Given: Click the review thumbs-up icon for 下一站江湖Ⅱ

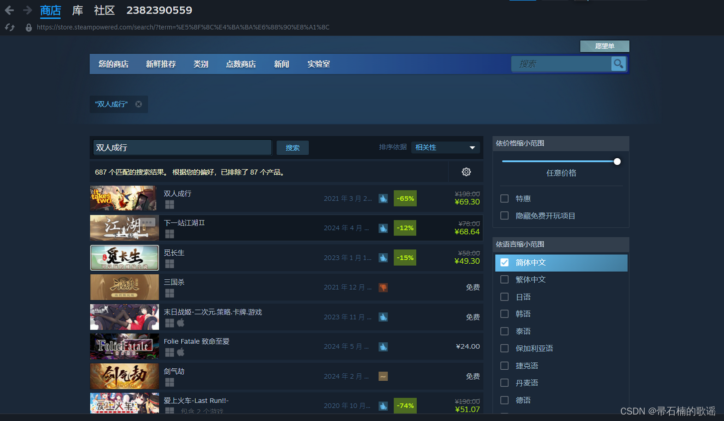Looking at the screenshot, I should 383,228.
